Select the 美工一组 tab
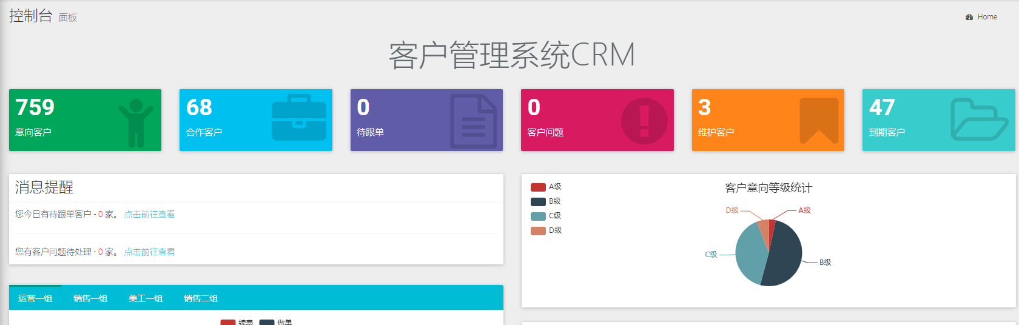1019x325 pixels. click(146, 298)
